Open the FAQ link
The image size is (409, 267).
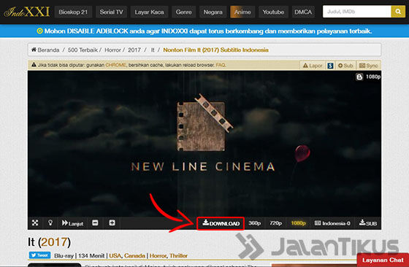pos(221,65)
